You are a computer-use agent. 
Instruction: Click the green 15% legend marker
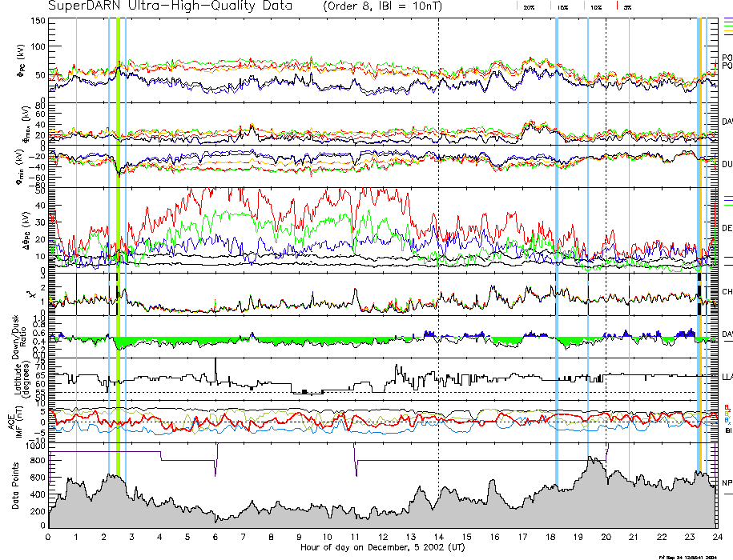coord(550,6)
